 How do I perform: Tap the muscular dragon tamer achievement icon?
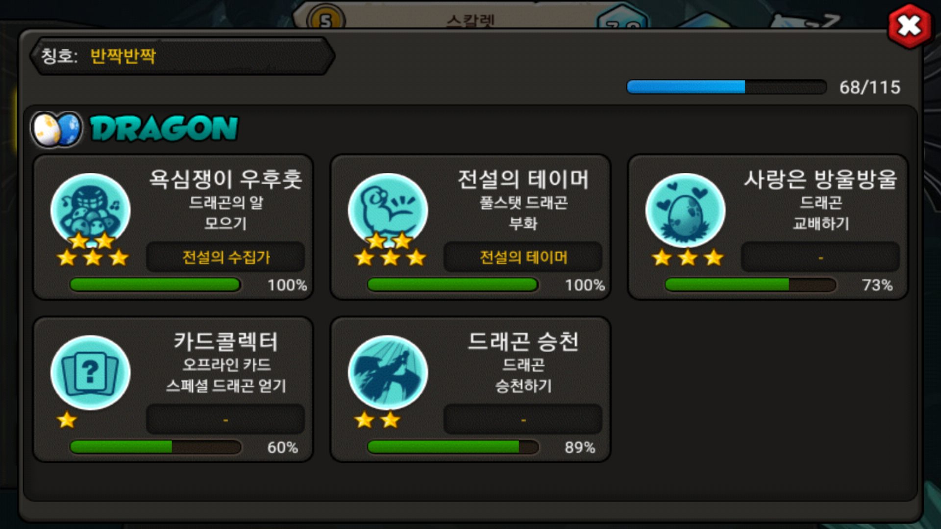tap(388, 211)
